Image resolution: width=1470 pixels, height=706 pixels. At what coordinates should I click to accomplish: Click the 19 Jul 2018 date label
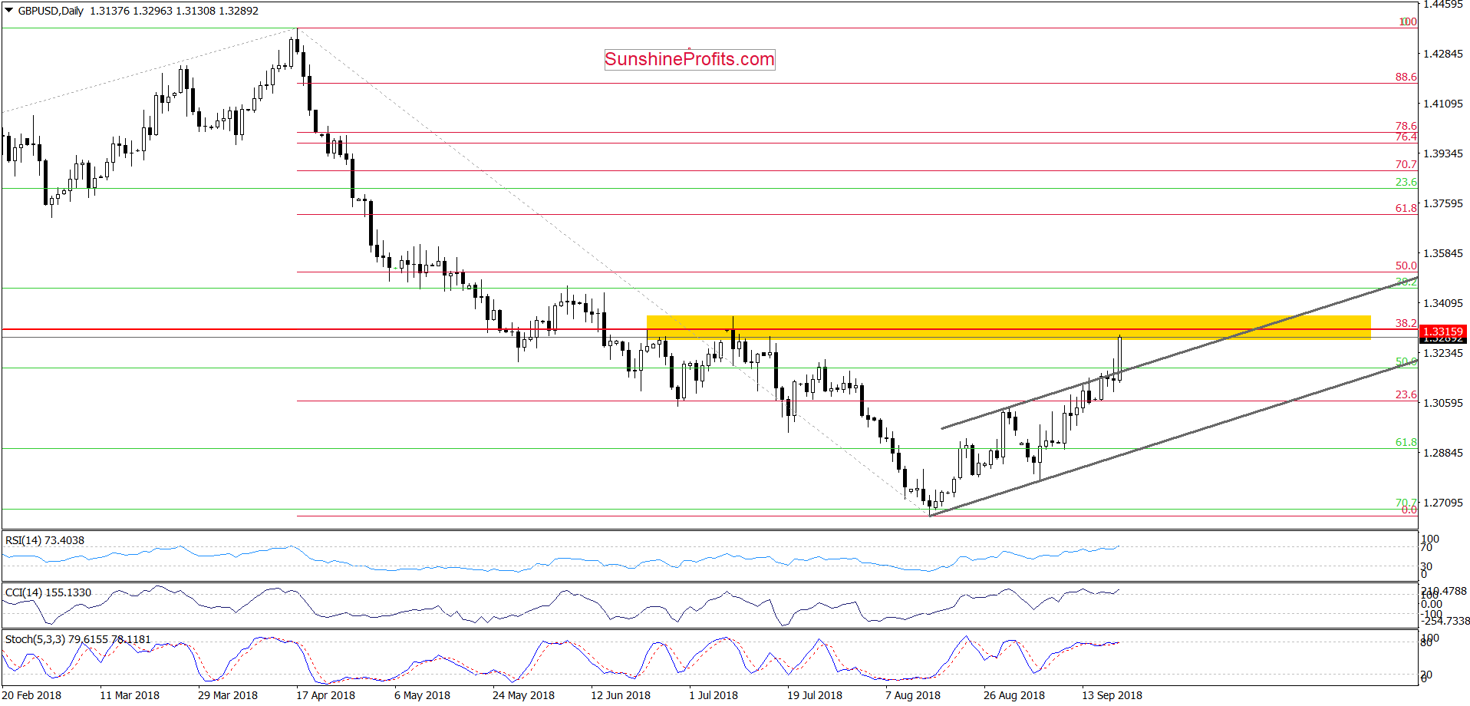[x=815, y=695]
